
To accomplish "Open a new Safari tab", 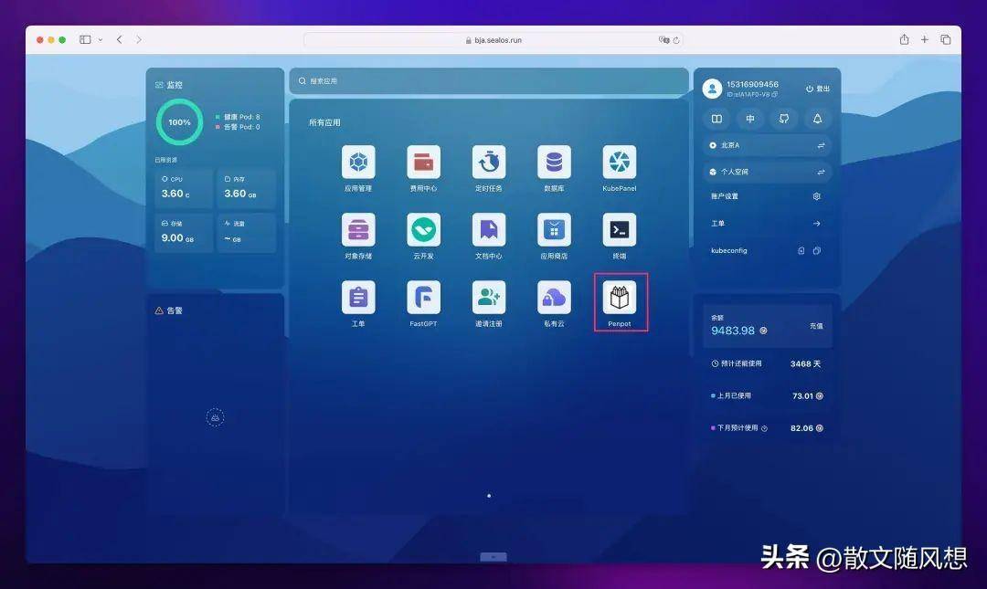I will (924, 39).
